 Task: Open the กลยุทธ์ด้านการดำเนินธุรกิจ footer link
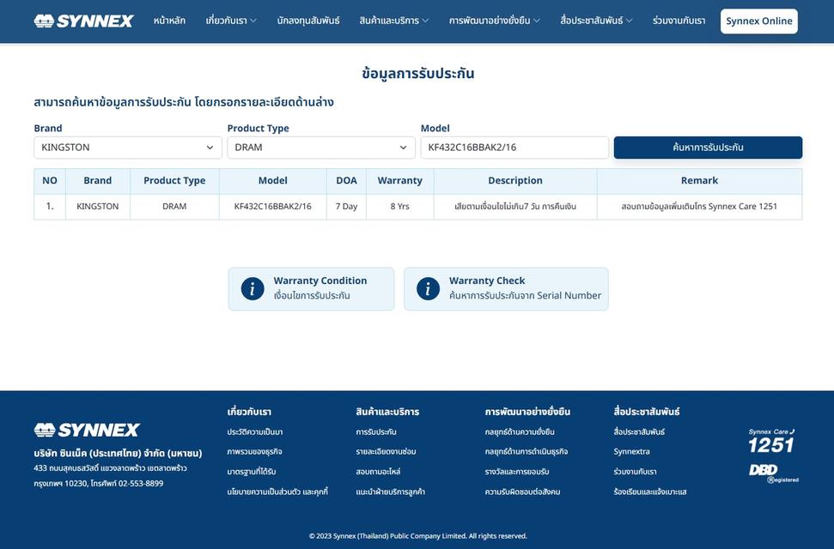click(x=526, y=452)
